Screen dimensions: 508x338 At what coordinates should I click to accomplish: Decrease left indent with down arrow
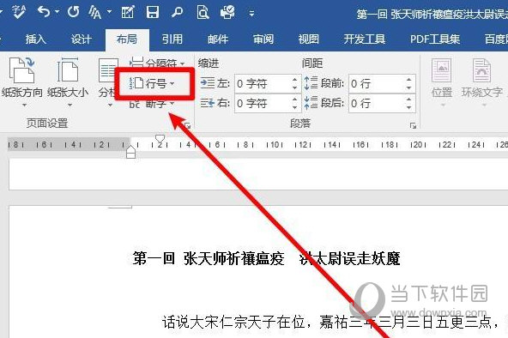click(x=294, y=88)
